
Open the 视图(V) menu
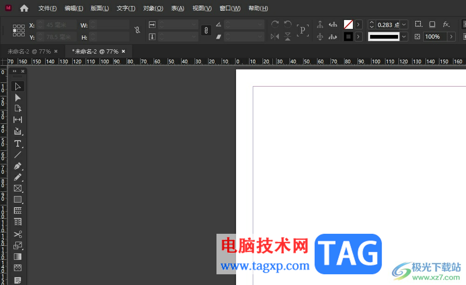coord(202,8)
